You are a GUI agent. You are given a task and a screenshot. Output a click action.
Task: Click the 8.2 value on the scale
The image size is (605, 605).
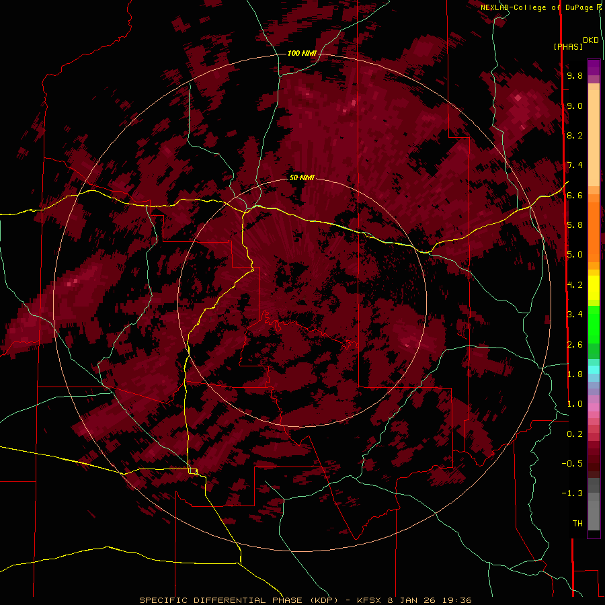575,135
